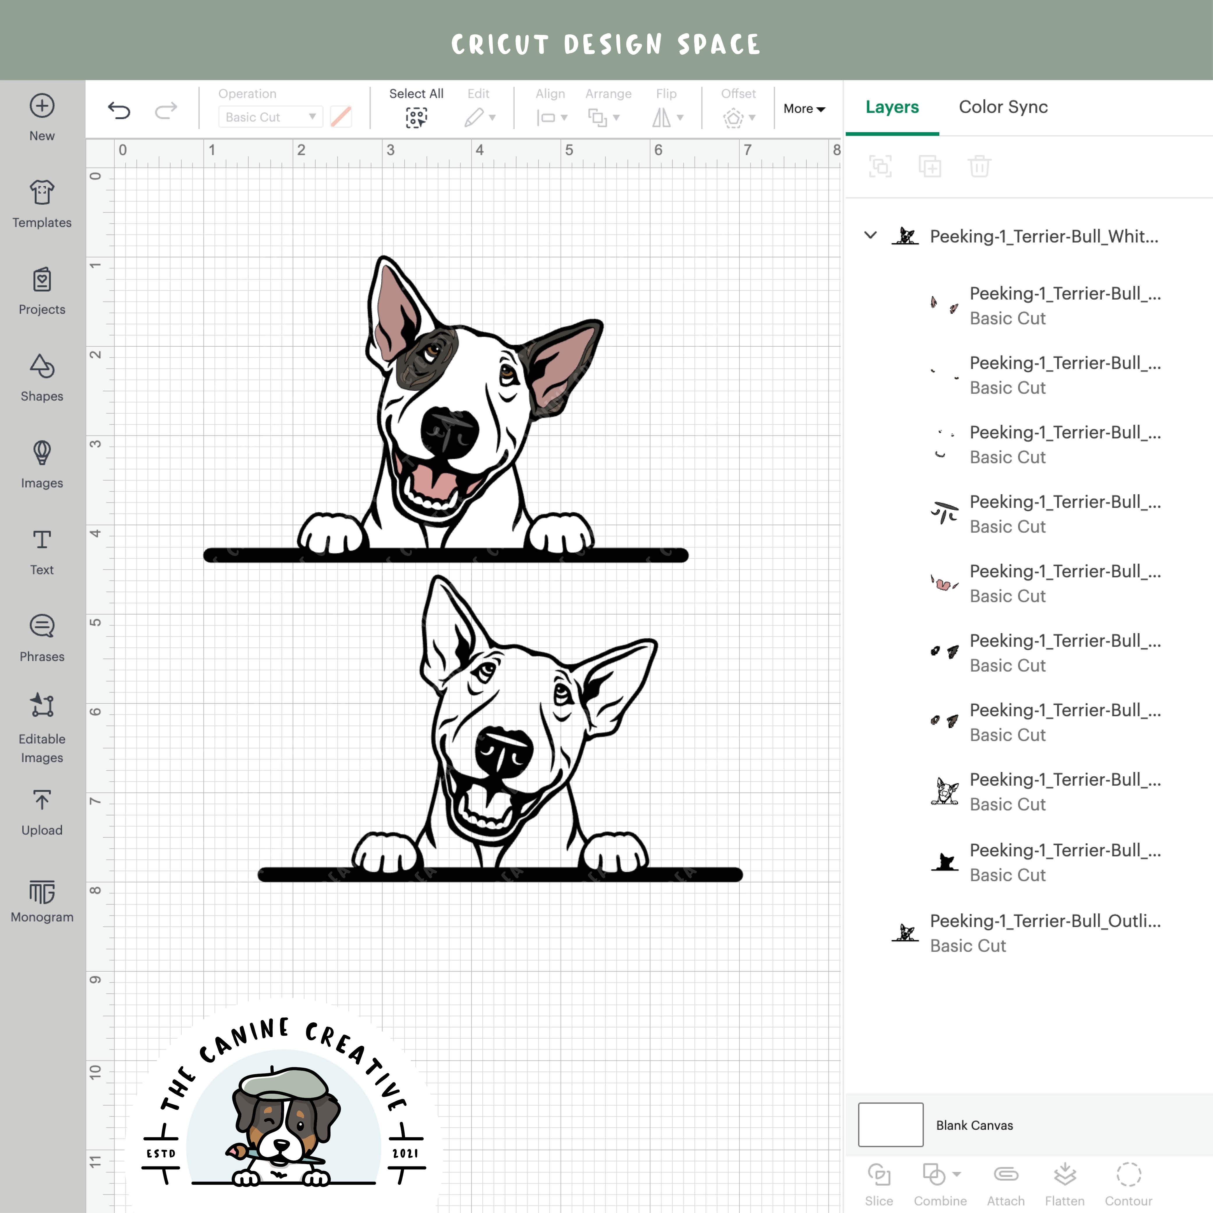Open the Operation dropdown showing Basic Cut

(269, 117)
